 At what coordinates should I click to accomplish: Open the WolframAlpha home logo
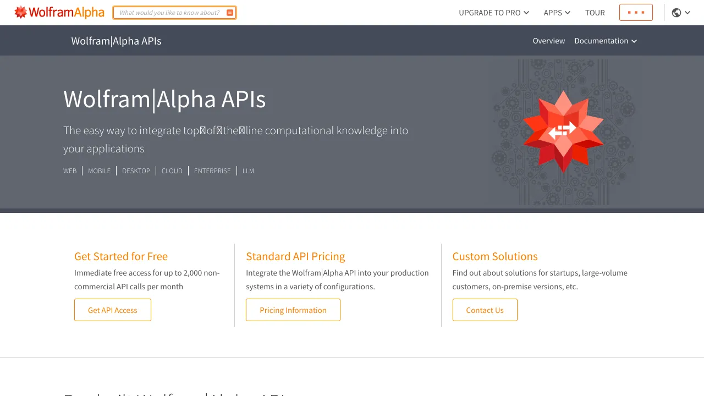[59, 12]
